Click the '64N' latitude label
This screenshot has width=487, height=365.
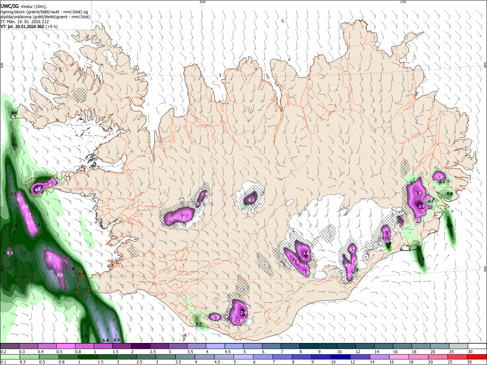485,268
